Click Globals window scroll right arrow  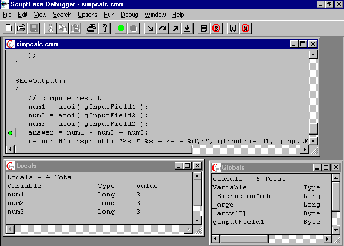click(327, 239)
